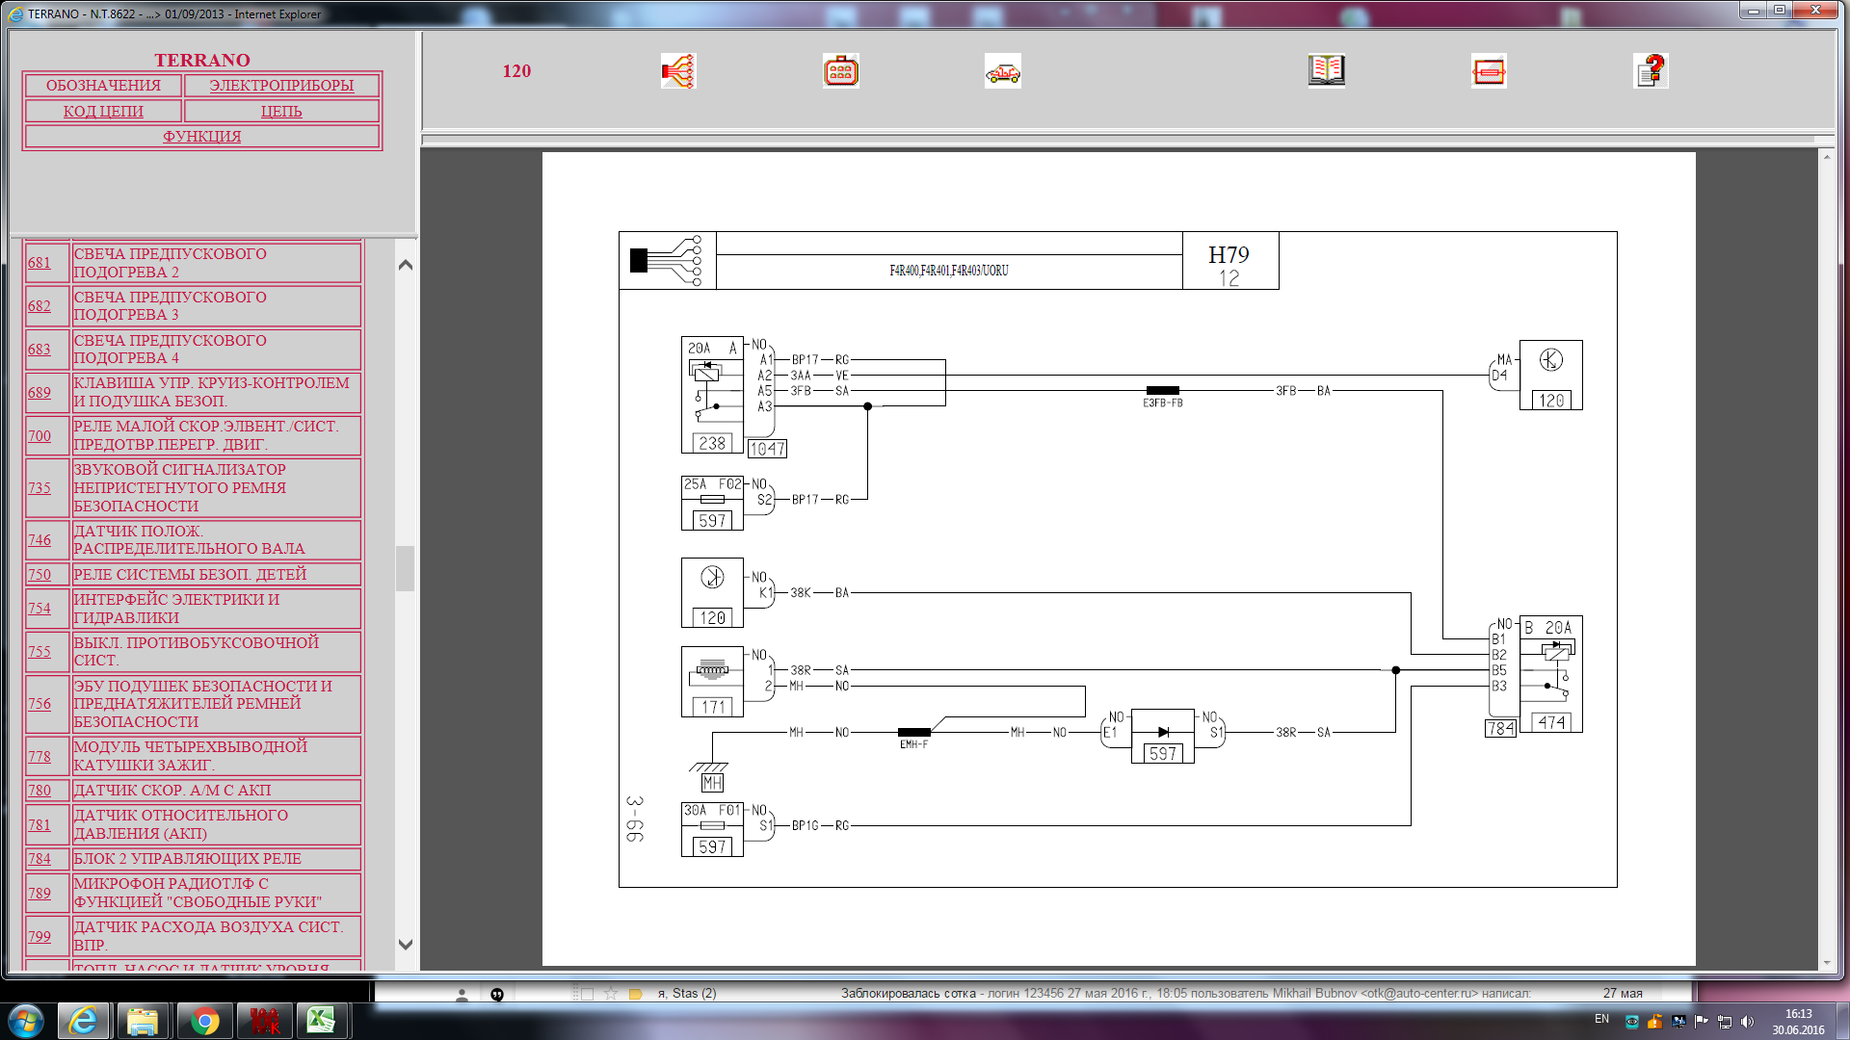Click text РЕЛЕ СИСТЕМЫ БЕЗОП. ДЕТЕЙ
The image size is (1850, 1040).
pyautogui.click(x=190, y=575)
